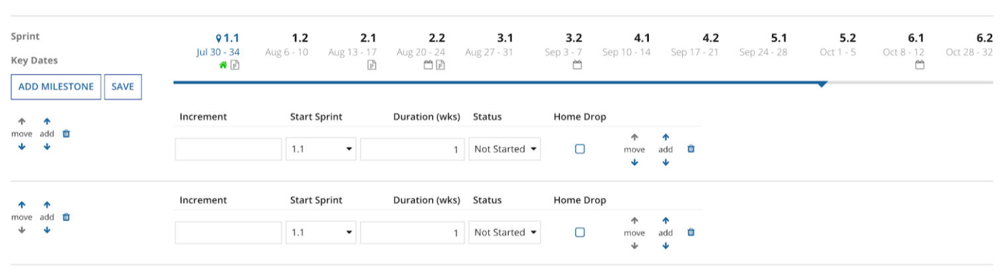This screenshot has height=276, width=1004.
Task: Open Start Sprint dropdown in first milestone
Action: [x=321, y=149]
